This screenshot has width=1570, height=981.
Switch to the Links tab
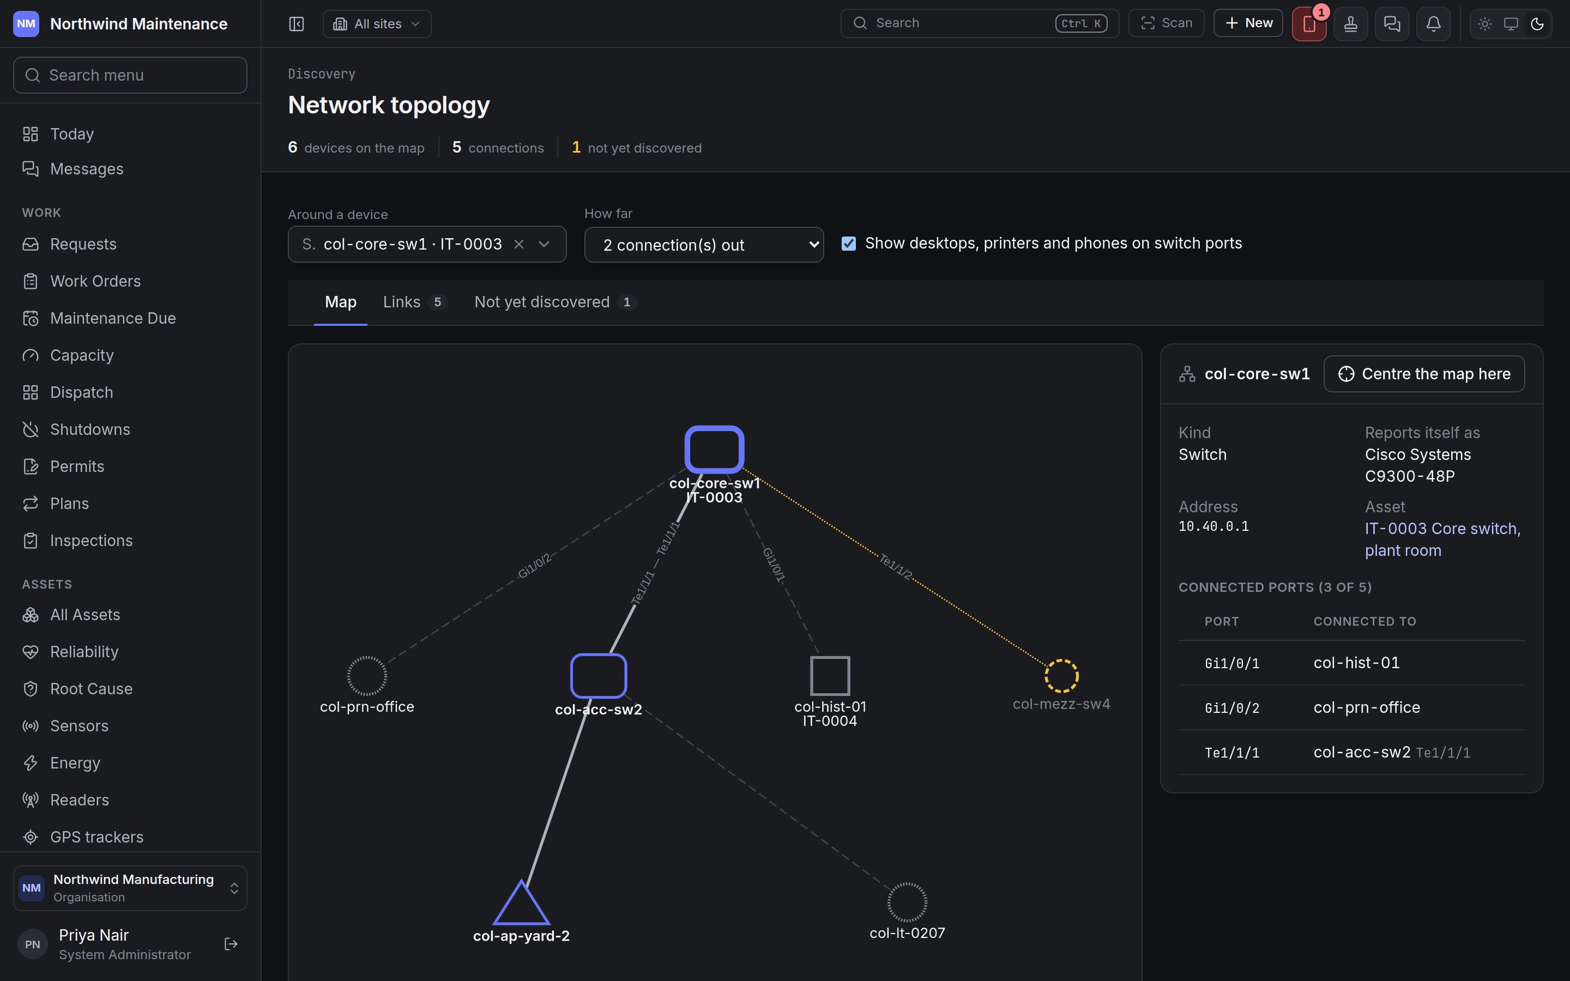414,302
